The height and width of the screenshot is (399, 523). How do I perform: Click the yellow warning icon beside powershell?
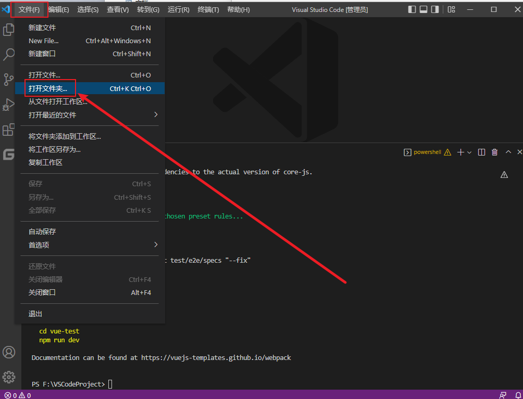[x=447, y=152]
